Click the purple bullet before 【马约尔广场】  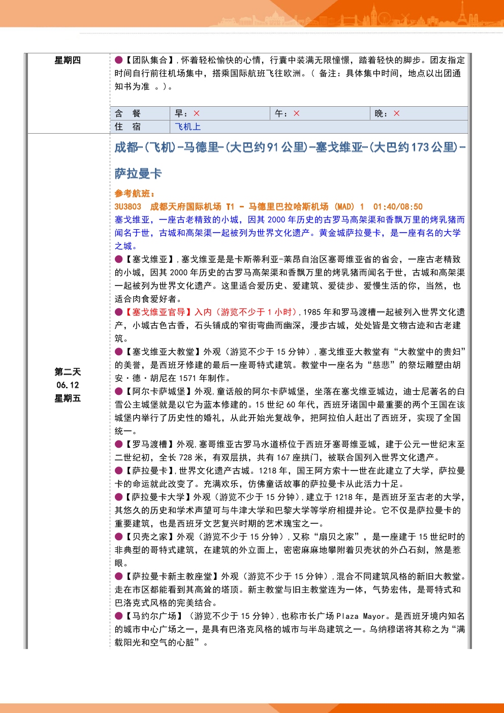(118, 616)
